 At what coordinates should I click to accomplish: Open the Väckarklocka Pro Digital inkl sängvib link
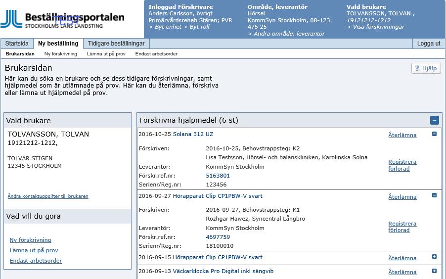pyautogui.click(x=223, y=271)
